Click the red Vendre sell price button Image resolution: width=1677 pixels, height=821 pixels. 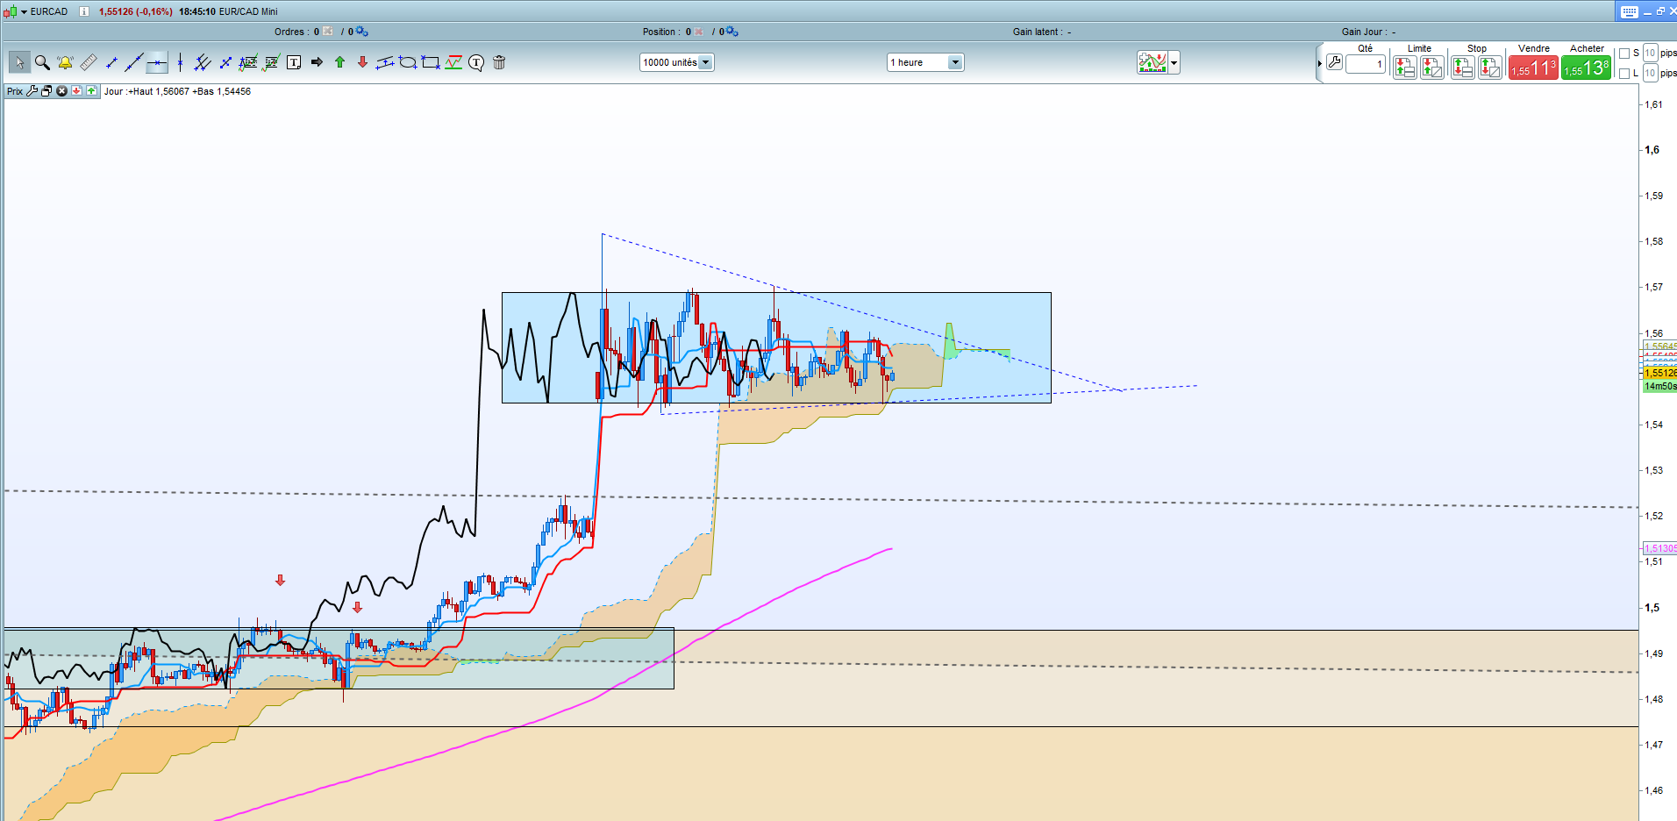pos(1533,68)
